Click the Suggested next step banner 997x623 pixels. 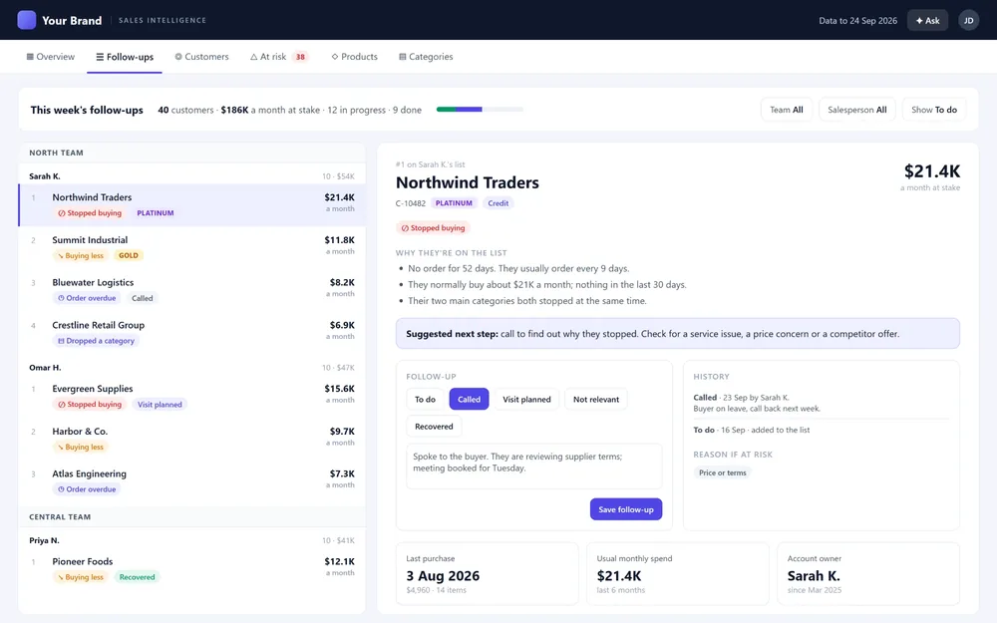tap(678, 334)
